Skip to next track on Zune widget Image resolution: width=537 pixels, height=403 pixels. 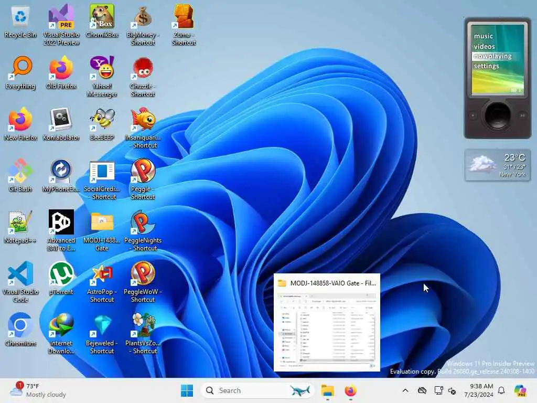coord(522,115)
